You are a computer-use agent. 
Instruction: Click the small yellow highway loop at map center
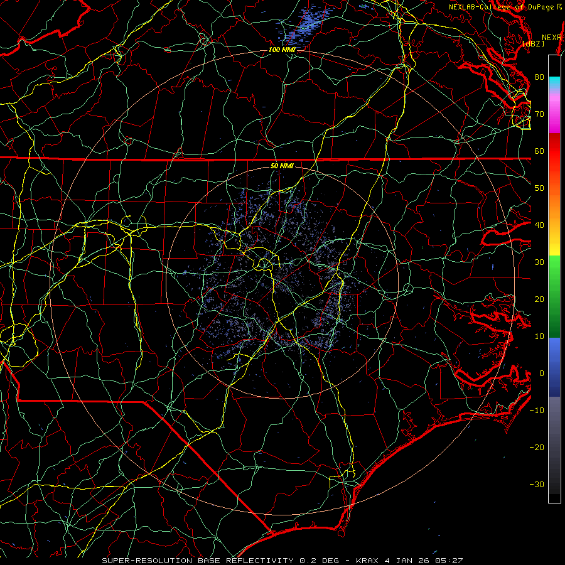point(264,264)
